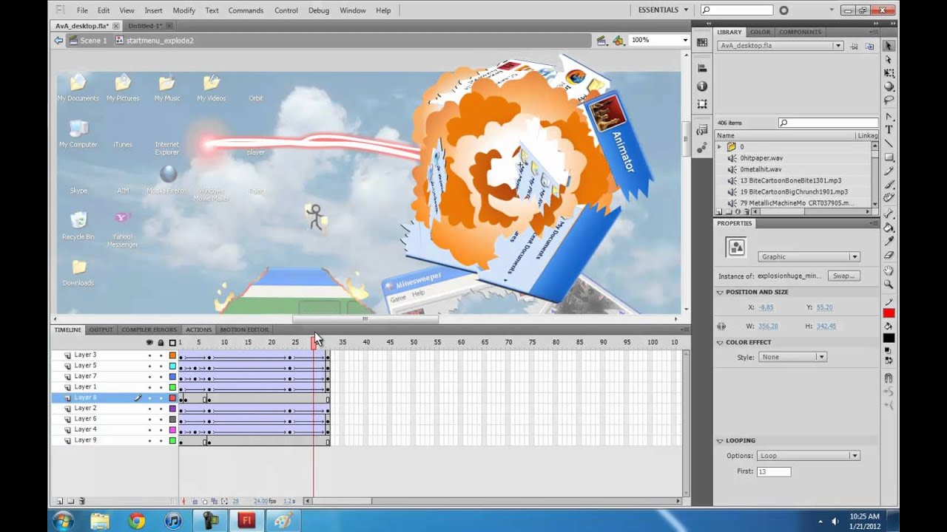Image resolution: width=947 pixels, height=532 pixels.
Task: Toggle visibility dot of Layer 2
Action: click(x=149, y=409)
